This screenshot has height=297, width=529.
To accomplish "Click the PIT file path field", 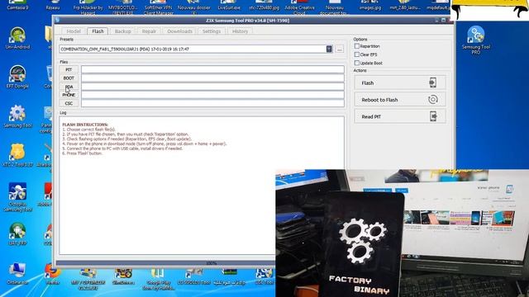I will point(212,69).
